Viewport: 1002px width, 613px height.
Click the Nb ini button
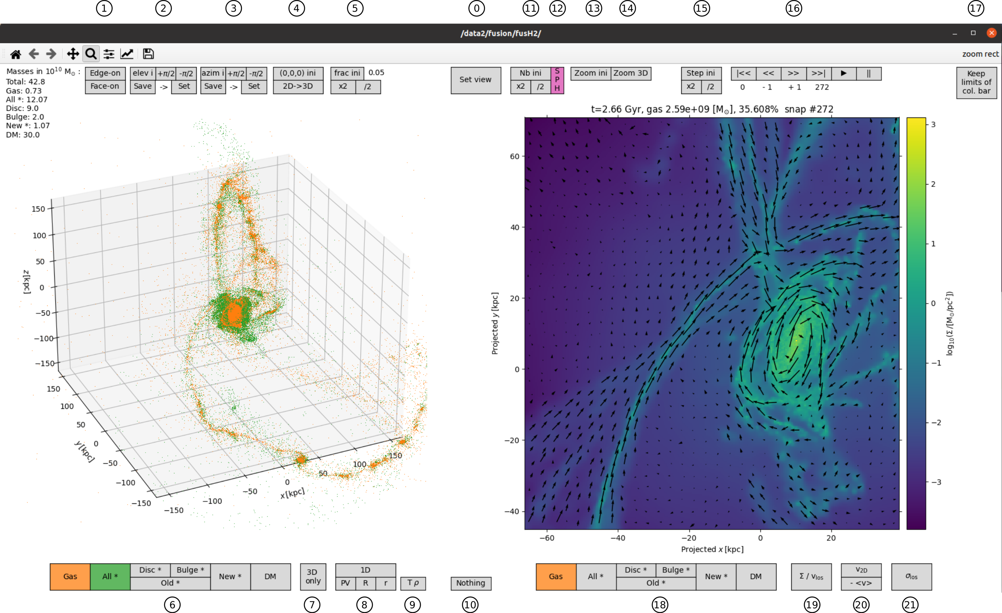click(531, 73)
